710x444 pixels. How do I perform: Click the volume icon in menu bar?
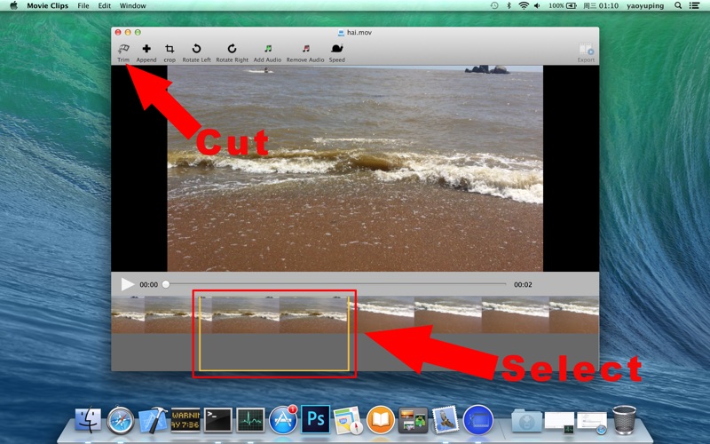pos(537,5)
